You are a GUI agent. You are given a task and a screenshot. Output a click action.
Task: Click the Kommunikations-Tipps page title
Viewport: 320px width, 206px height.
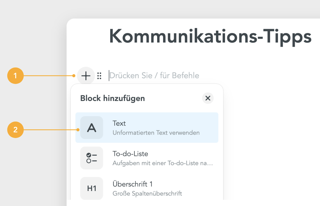[x=210, y=36]
